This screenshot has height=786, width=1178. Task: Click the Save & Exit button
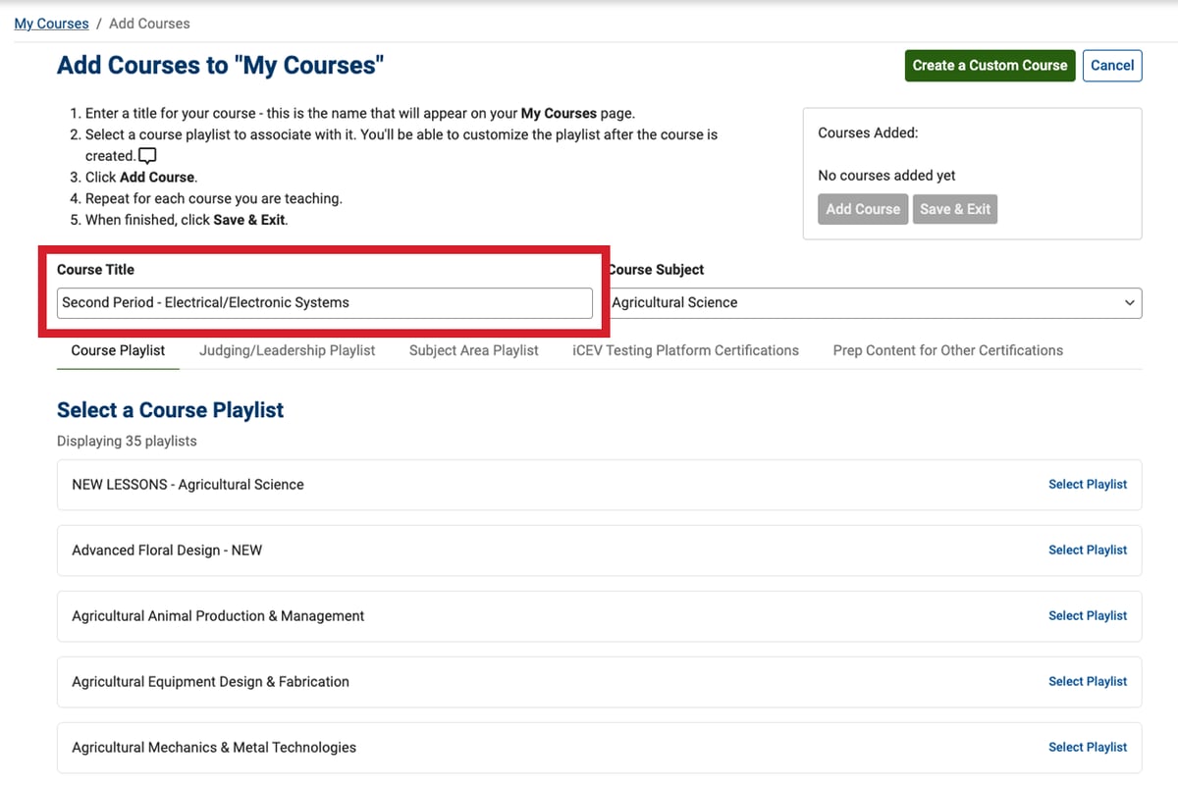954,209
